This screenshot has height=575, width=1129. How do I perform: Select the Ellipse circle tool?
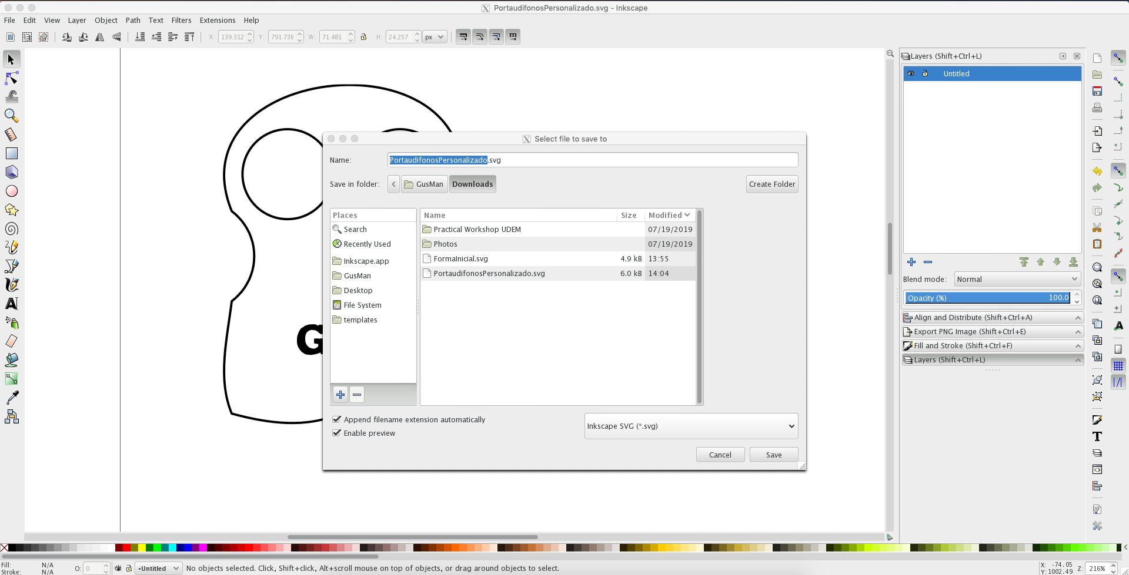click(11, 191)
